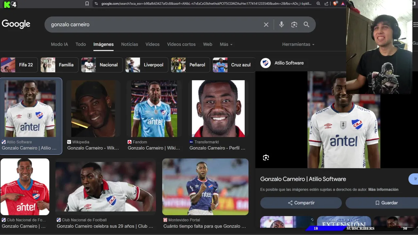Expand the Más menu
This screenshot has width=418, height=235.
pos(226,44)
